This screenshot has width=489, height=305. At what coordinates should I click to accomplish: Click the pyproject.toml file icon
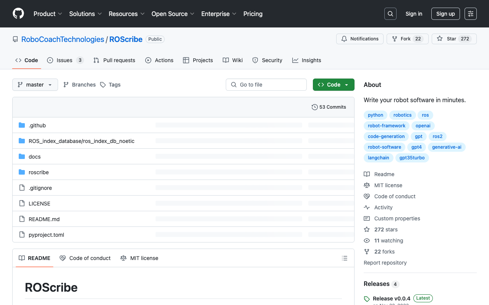coord(22,235)
